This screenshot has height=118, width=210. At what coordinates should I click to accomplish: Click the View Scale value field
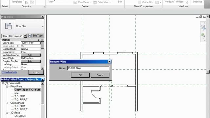coord(31,43)
